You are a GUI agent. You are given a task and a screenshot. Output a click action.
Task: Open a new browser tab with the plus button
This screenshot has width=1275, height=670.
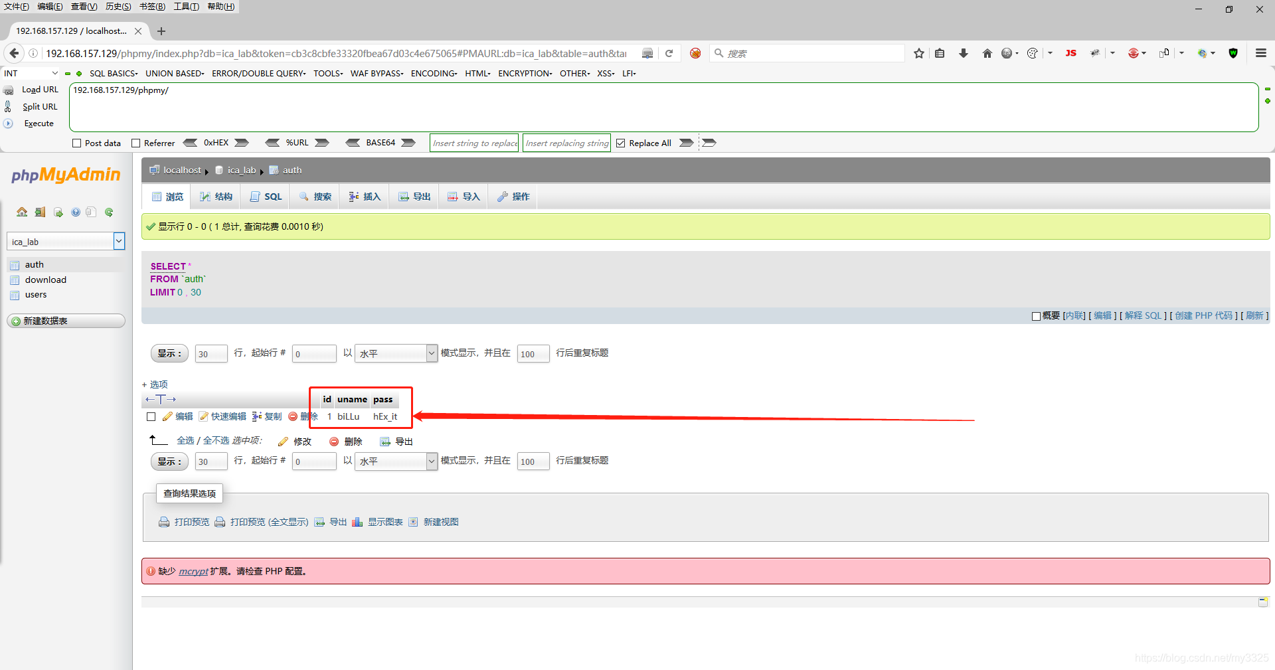click(161, 31)
